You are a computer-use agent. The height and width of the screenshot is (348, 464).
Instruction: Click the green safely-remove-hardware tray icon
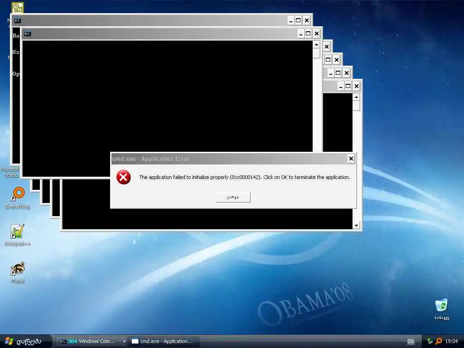pyautogui.click(x=430, y=341)
